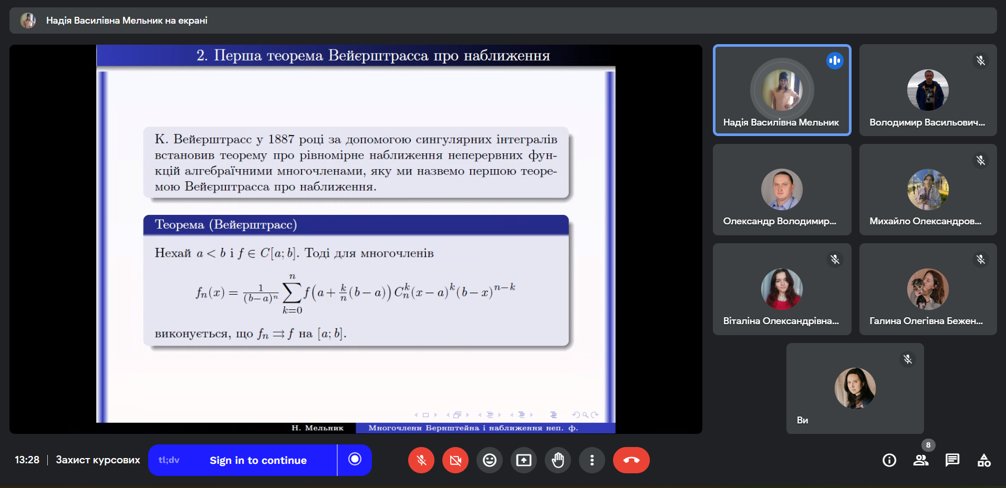The image size is (1006, 488).
Task: Select Володимир Васильович participant tile
Action: click(928, 90)
